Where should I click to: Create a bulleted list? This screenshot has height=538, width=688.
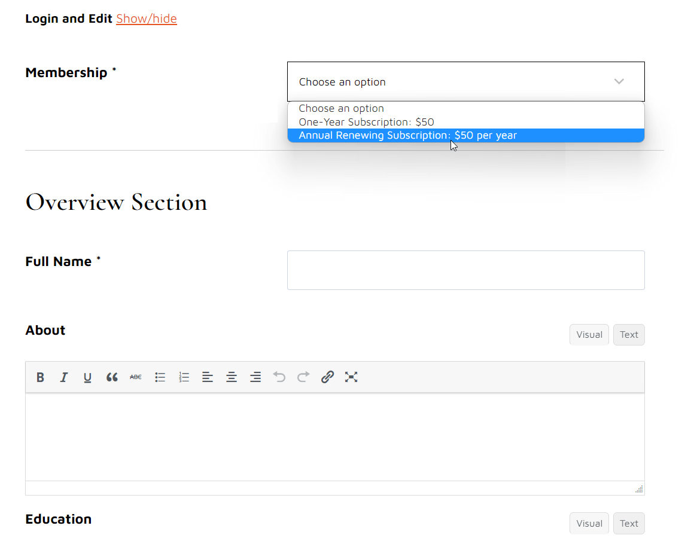click(160, 377)
